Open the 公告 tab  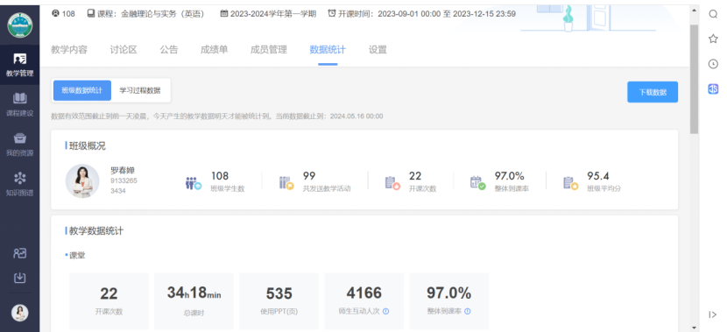coord(169,50)
